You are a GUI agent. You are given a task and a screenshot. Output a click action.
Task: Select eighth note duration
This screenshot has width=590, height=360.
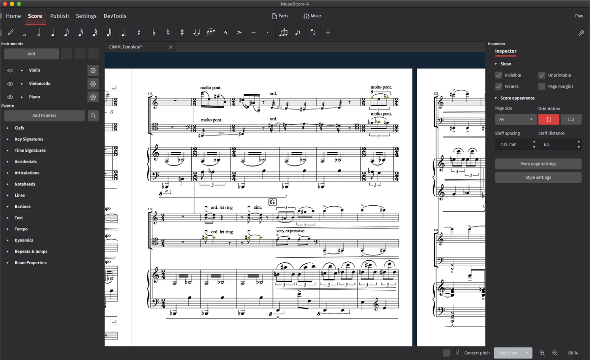click(x=67, y=32)
